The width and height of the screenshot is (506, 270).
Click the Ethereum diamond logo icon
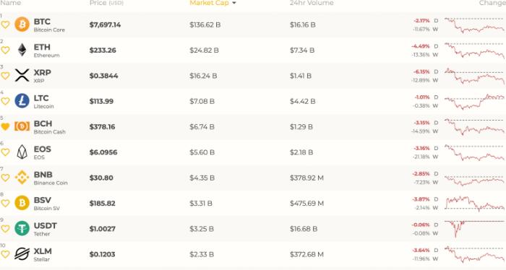(22, 50)
